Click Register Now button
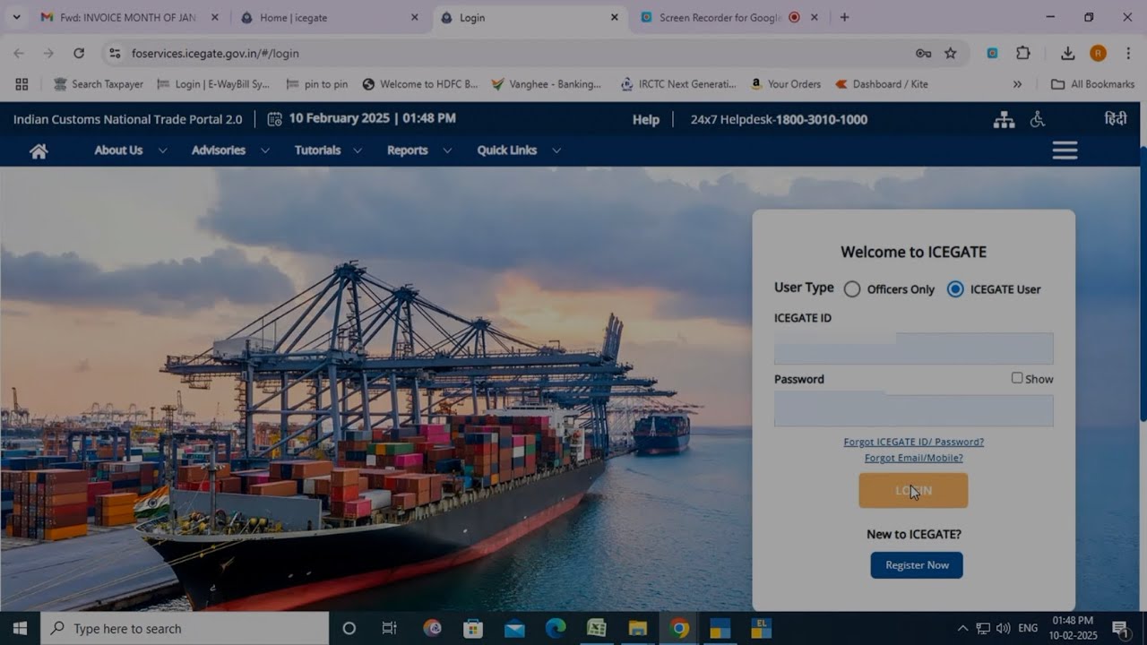Screen dimensions: 1147x645 click(917, 565)
